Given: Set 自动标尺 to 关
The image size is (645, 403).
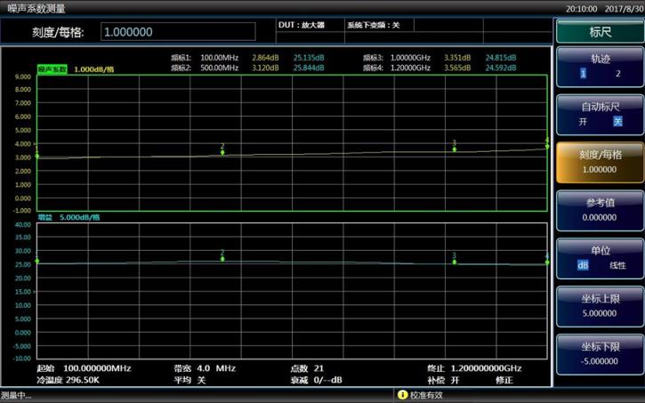Looking at the screenshot, I should (x=617, y=121).
